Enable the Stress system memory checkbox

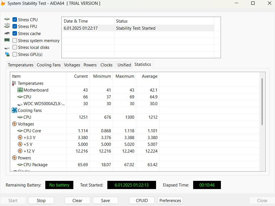pyautogui.click(x=15, y=40)
